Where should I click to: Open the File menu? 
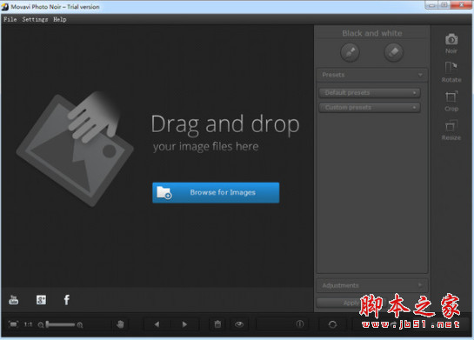point(10,19)
